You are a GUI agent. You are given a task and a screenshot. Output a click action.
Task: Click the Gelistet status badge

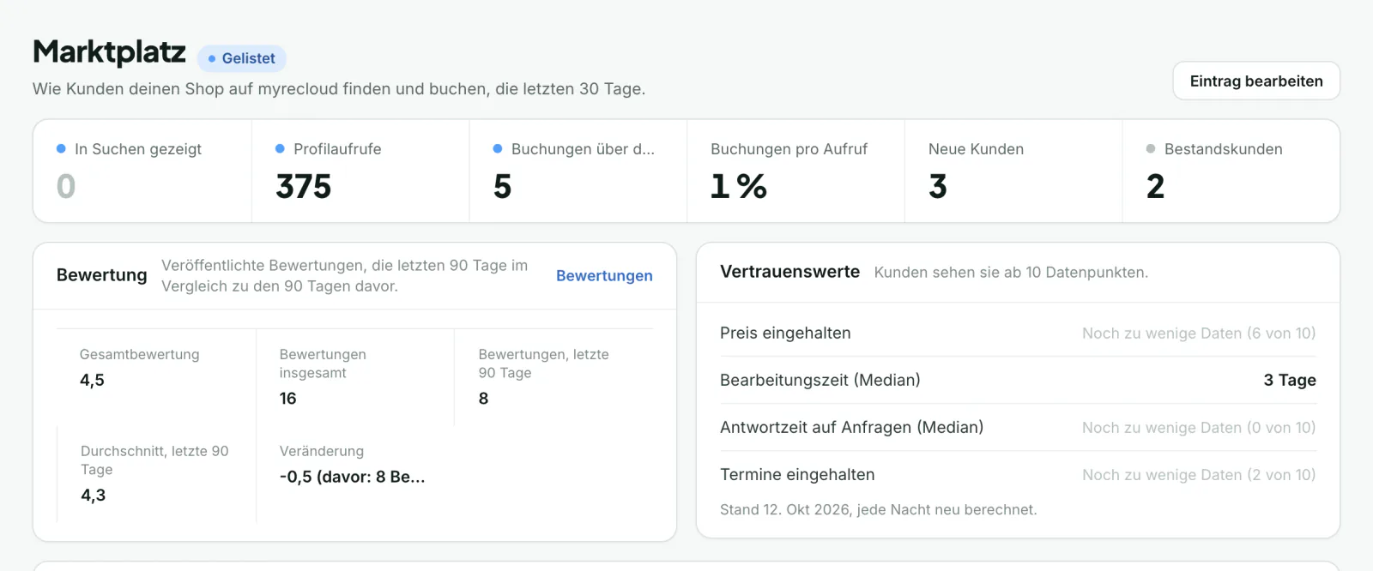pyautogui.click(x=242, y=58)
